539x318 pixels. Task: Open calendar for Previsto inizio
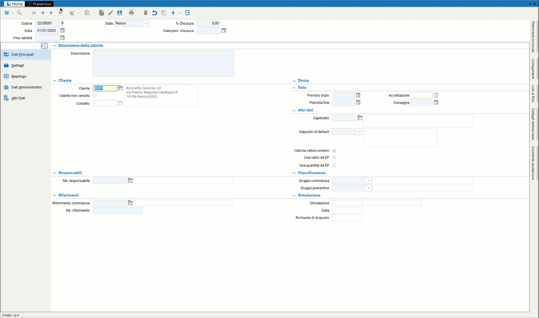358,95
